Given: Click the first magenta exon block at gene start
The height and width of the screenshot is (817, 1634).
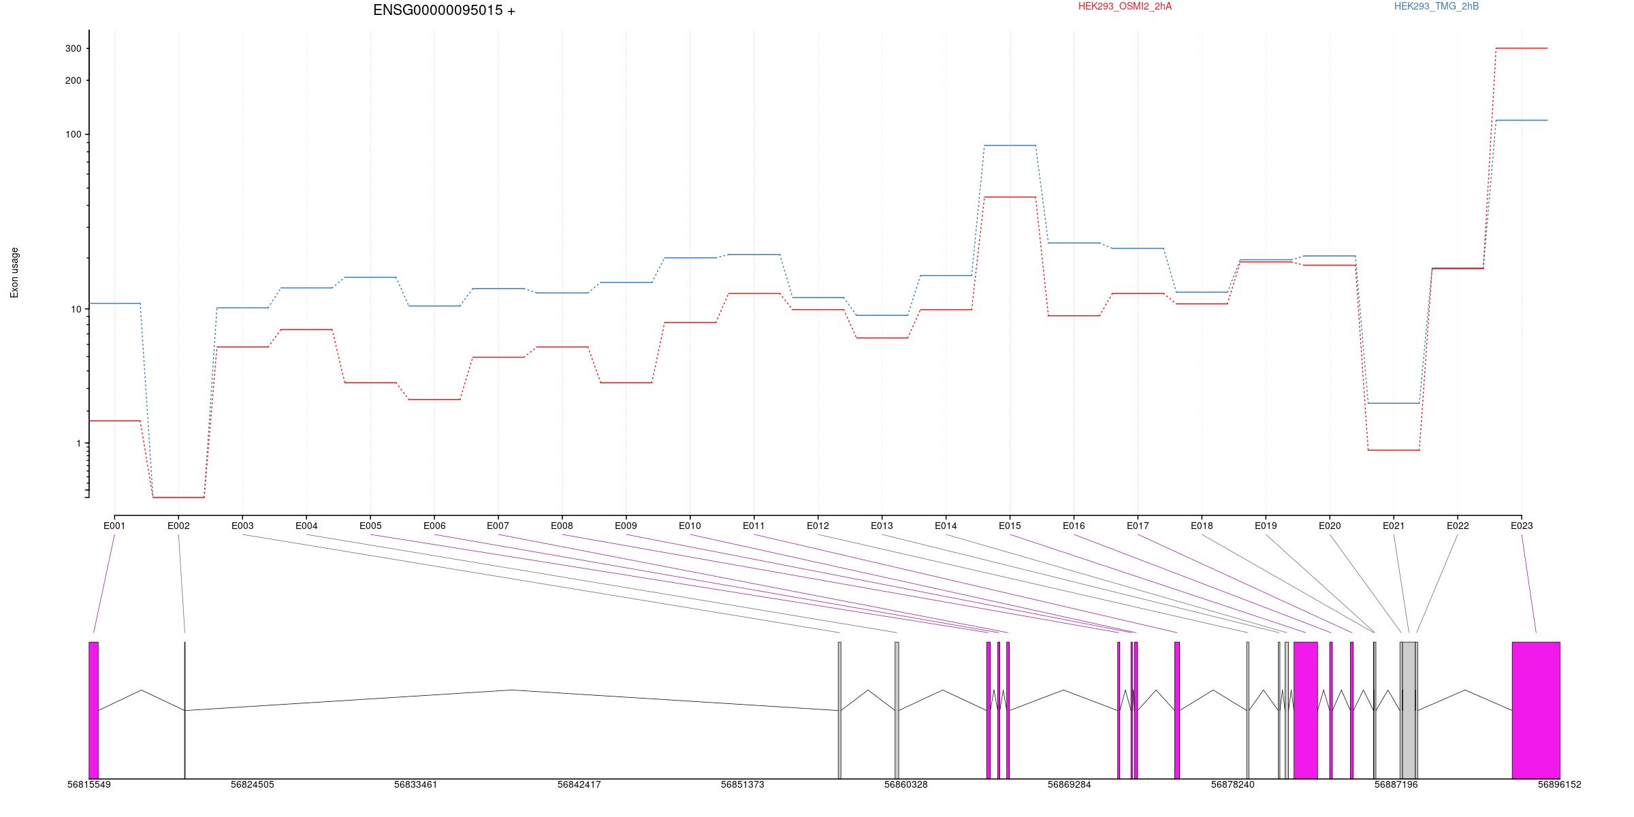Looking at the screenshot, I should [x=93, y=710].
